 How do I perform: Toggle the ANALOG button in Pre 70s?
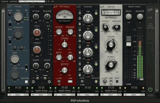[x=26, y=82]
